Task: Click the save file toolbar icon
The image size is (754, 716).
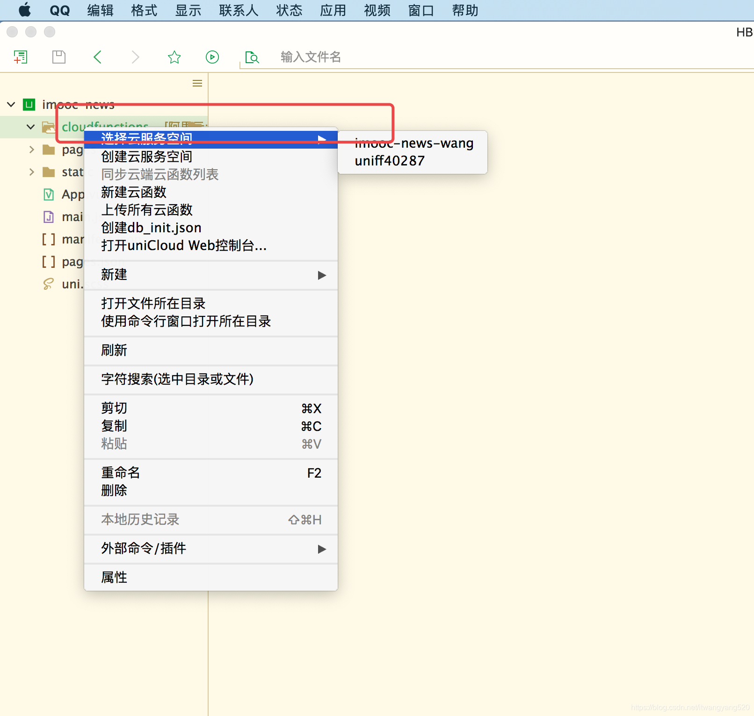Action: click(59, 57)
